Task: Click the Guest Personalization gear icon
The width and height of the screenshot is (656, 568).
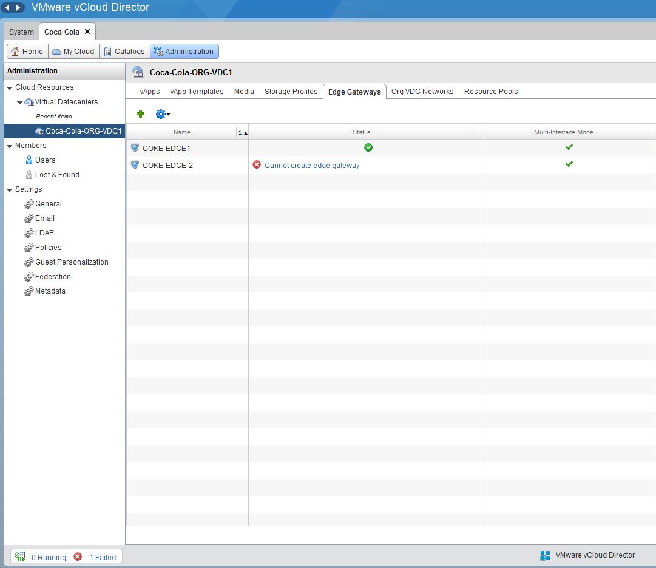Action: pos(29,262)
